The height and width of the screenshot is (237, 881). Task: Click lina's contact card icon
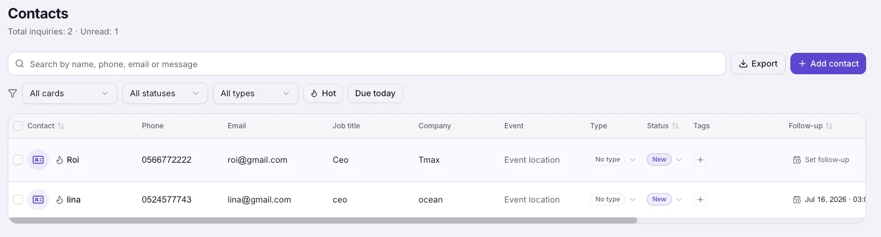click(x=38, y=200)
